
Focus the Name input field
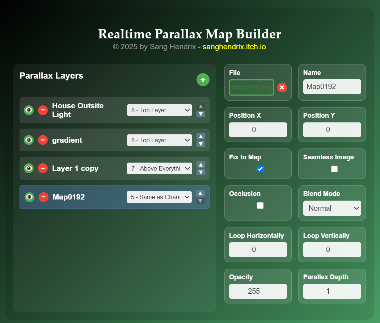332,87
